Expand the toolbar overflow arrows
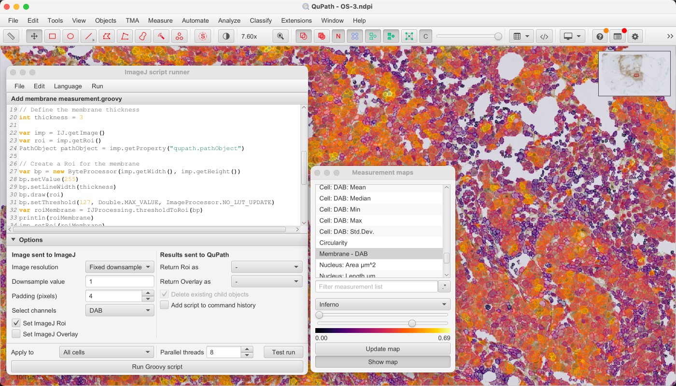 [670, 36]
